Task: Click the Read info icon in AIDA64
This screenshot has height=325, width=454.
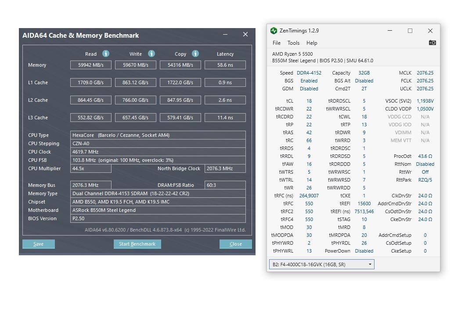Action: pyautogui.click(x=106, y=54)
